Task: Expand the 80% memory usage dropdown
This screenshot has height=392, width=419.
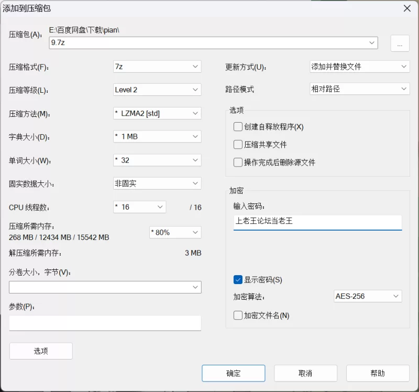Action: 175,232
